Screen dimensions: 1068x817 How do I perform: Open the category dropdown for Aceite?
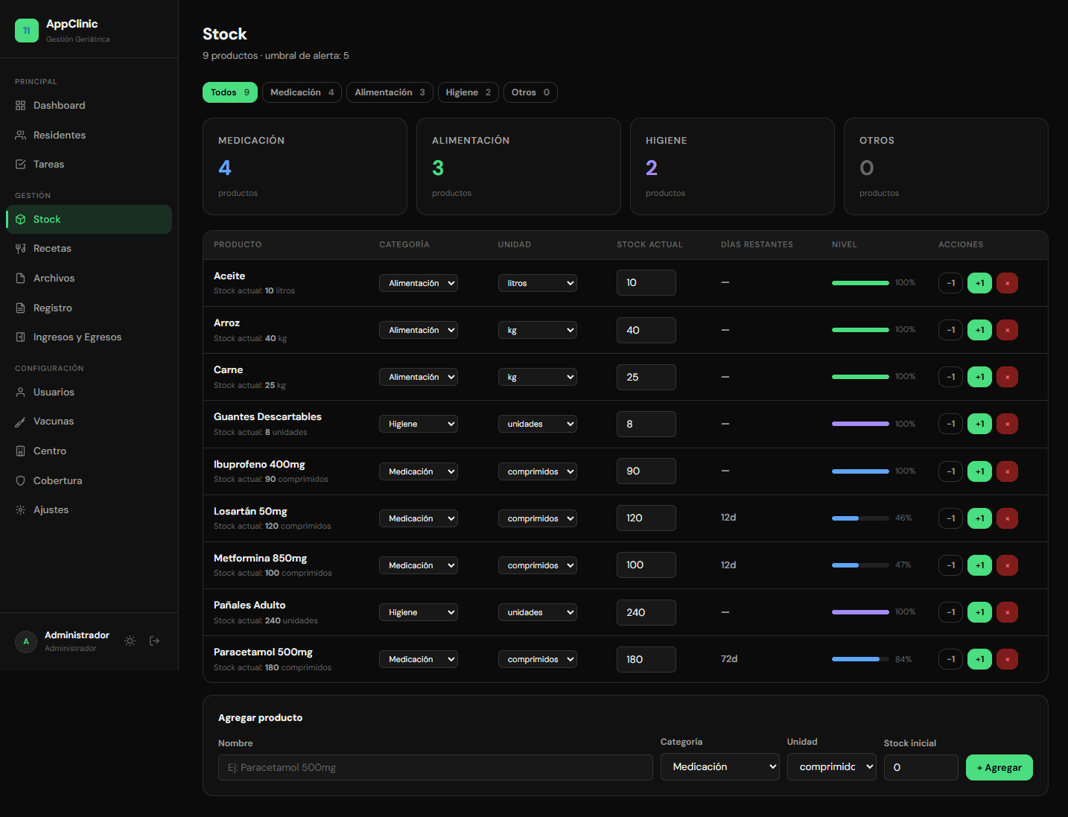click(x=419, y=283)
